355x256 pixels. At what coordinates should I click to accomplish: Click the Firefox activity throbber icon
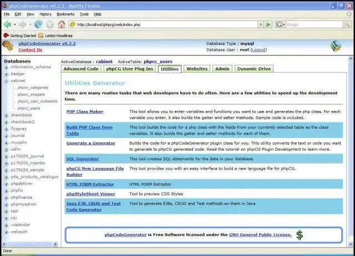[x=349, y=14]
